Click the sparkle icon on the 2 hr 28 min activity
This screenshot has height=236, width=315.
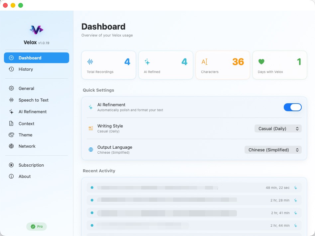(296, 200)
